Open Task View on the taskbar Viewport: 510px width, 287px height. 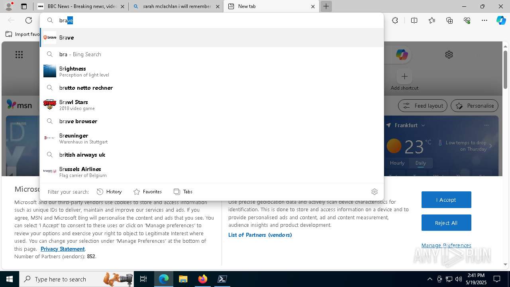pyautogui.click(x=143, y=279)
